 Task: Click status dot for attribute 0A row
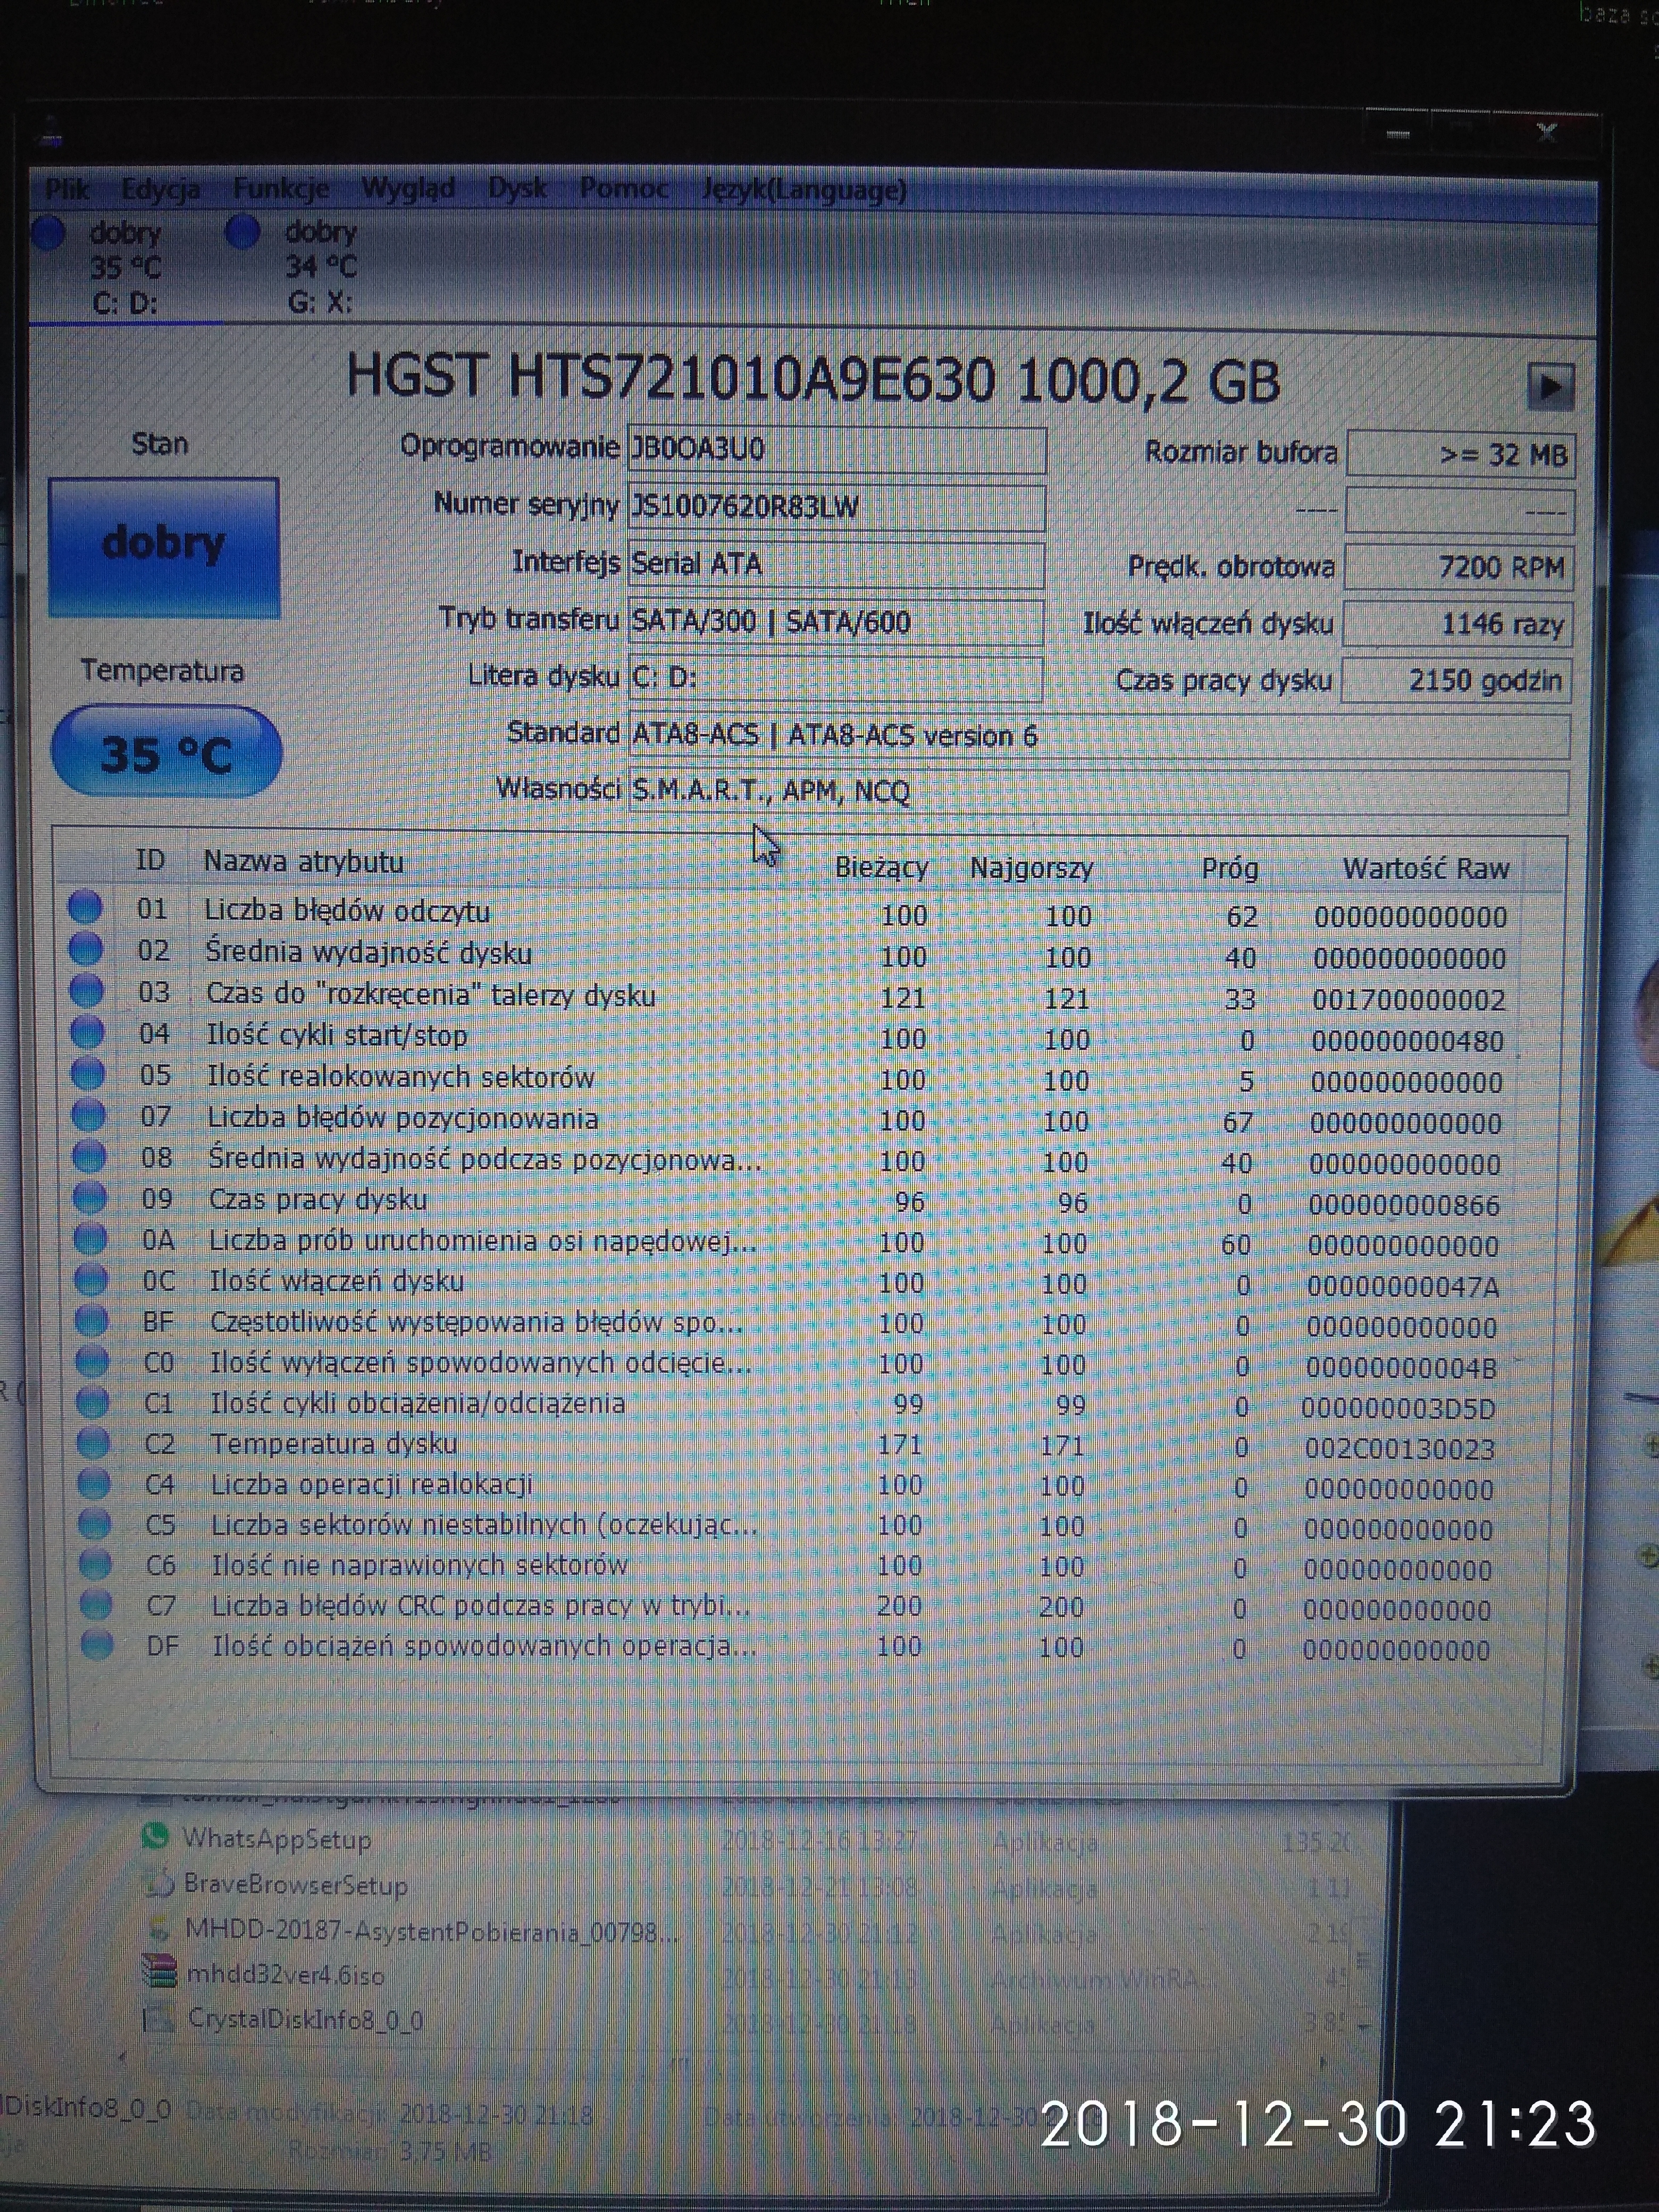point(90,1239)
